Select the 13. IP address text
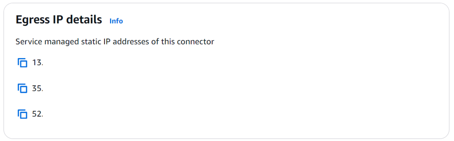454x141 pixels. (37, 63)
